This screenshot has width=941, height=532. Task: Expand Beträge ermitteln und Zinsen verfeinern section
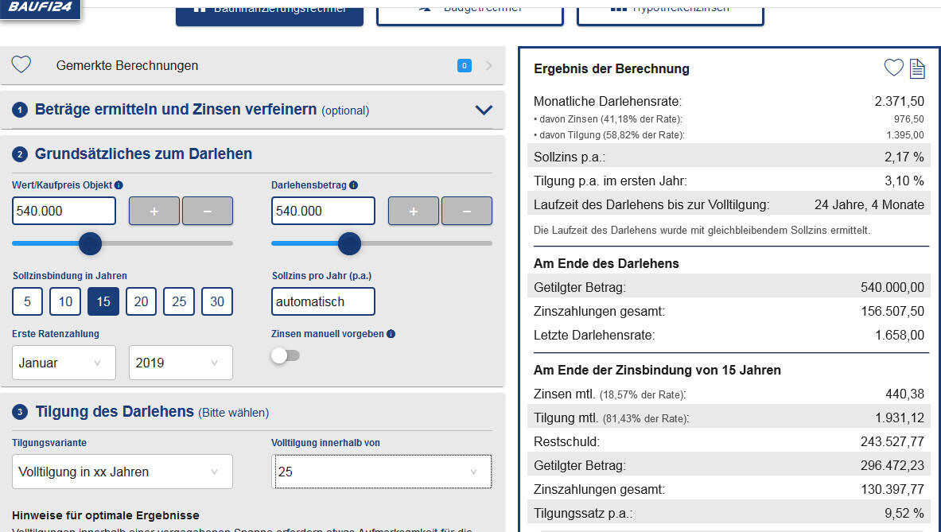[x=484, y=110]
